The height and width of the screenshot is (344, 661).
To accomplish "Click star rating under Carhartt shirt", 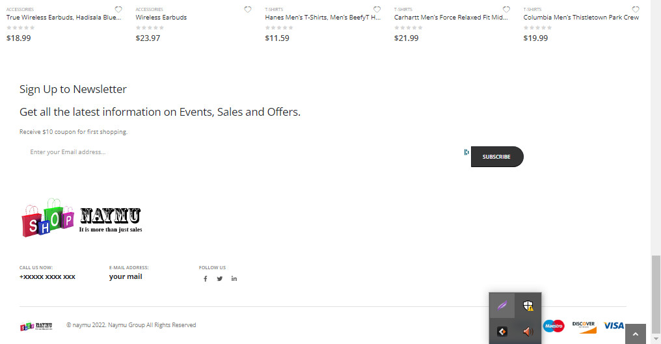I will [409, 28].
